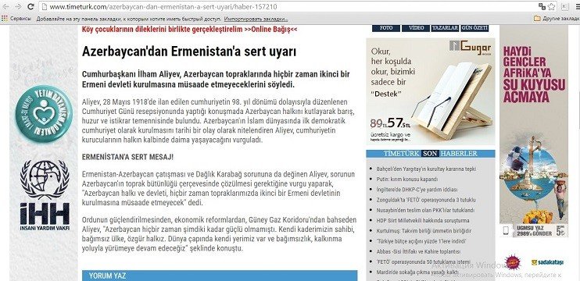Open the FOTO menu tab
The height and width of the screenshot is (281, 580).
pos(386,28)
